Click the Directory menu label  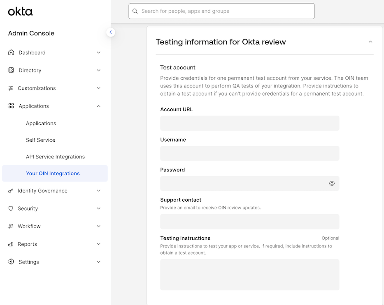30,70
